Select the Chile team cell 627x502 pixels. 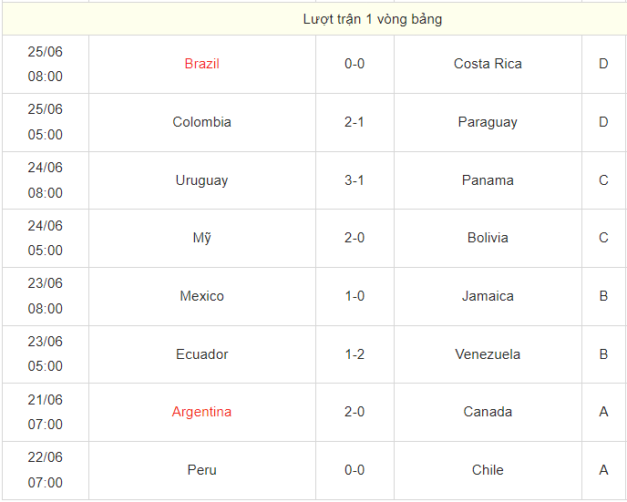click(488, 470)
